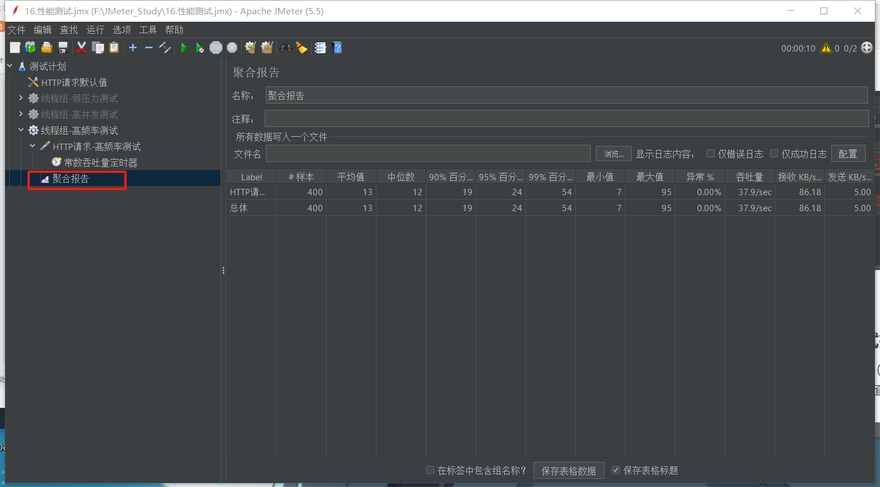Open the 文件 menu
Viewport: 880px width, 487px height.
[x=16, y=30]
